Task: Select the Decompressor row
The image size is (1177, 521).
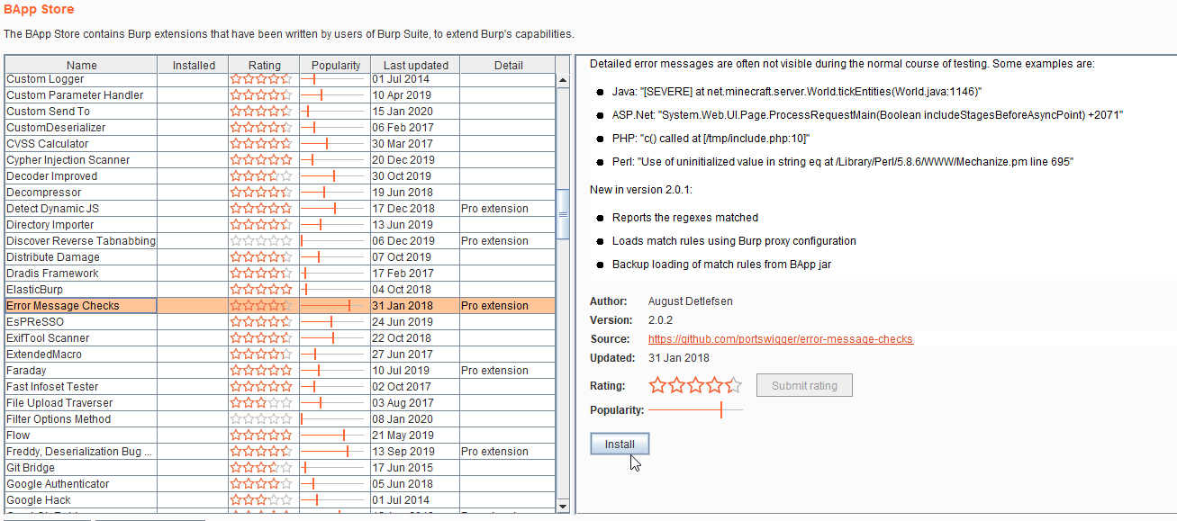Action: 280,193
